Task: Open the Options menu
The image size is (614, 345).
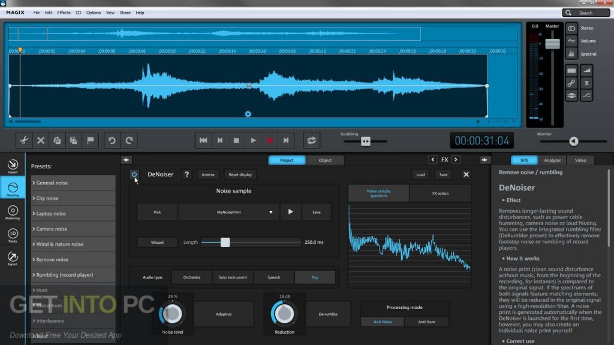Action: click(x=93, y=13)
